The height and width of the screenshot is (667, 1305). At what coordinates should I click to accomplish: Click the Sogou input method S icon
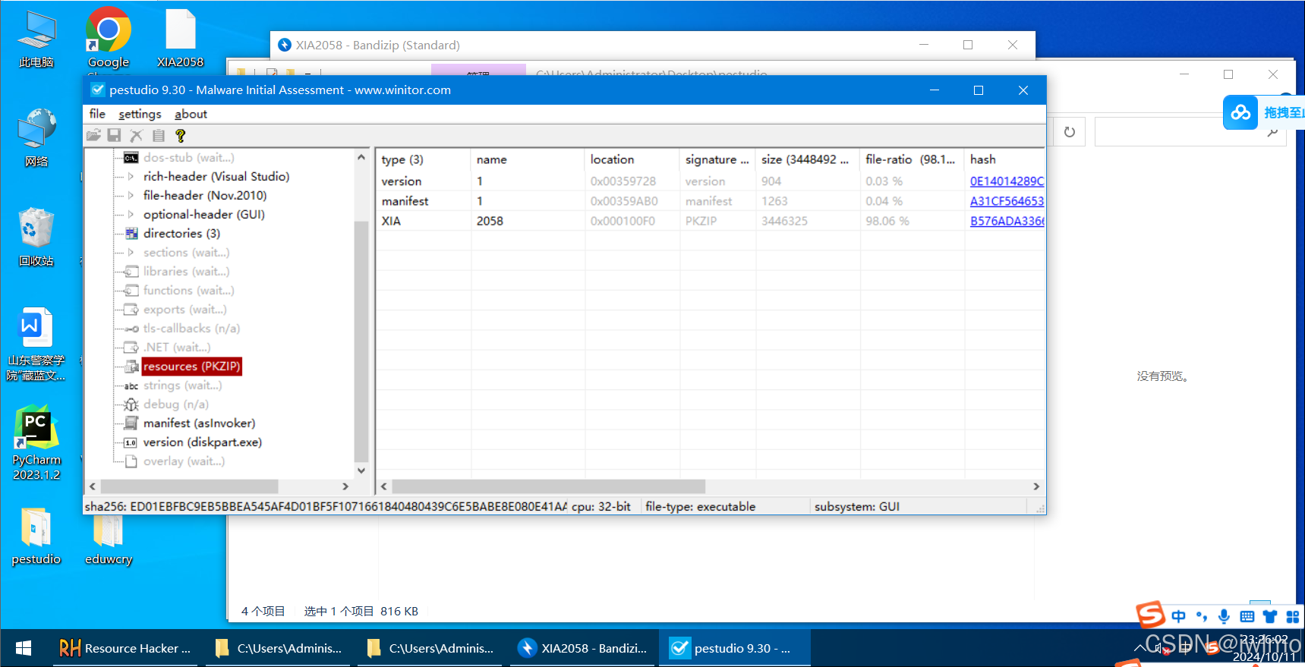point(1149,615)
